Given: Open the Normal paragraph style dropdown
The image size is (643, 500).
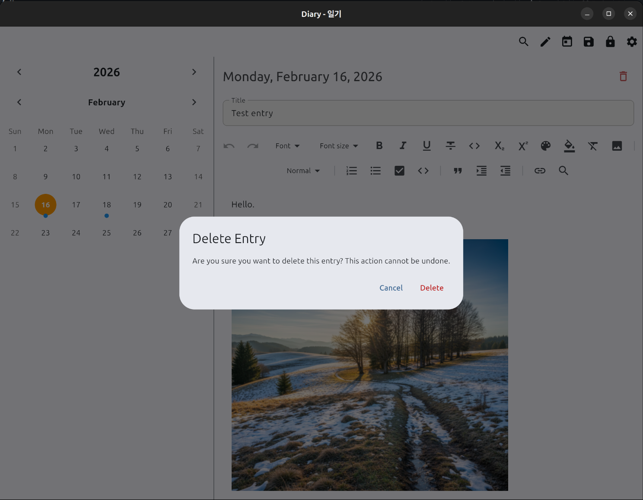Looking at the screenshot, I should (303, 171).
